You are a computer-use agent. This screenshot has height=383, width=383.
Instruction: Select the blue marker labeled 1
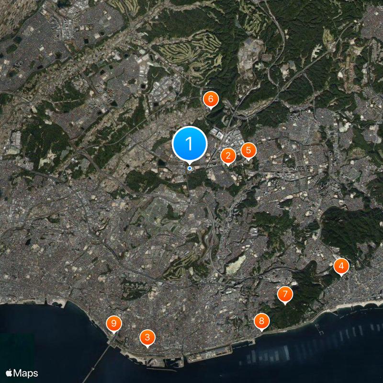coord(191,143)
